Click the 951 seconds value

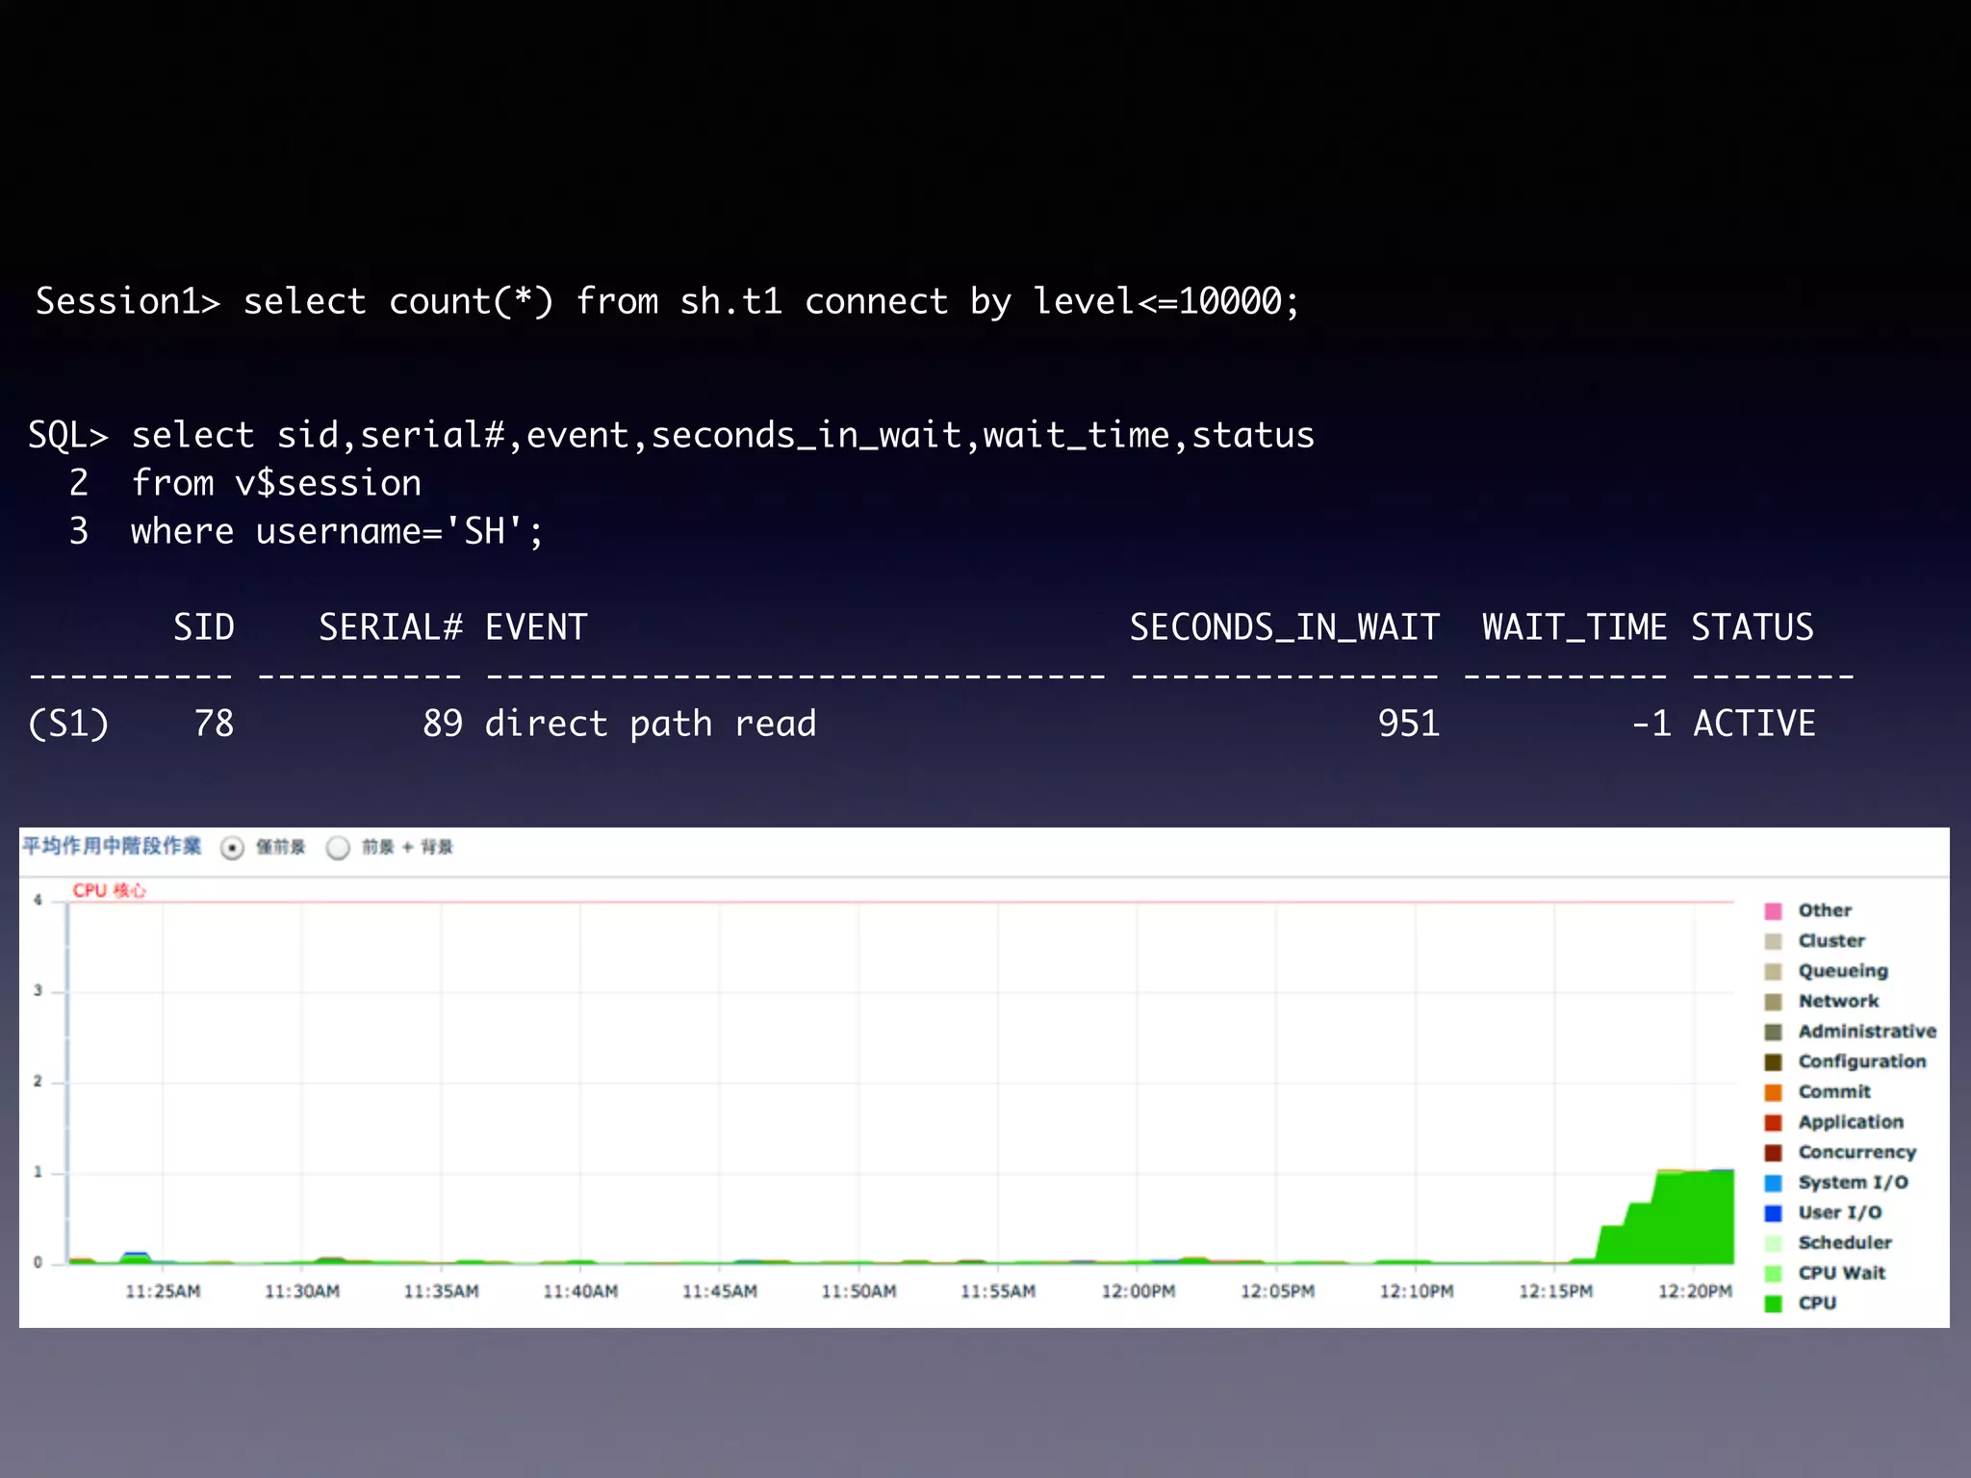click(x=1409, y=725)
